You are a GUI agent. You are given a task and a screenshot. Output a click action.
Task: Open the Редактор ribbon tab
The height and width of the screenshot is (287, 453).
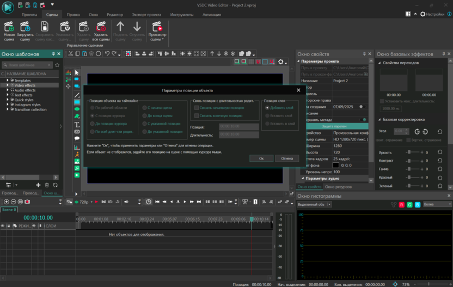pyautogui.click(x=114, y=15)
